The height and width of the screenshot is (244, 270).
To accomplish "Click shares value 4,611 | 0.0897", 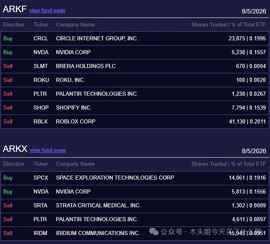I will (249, 219).
